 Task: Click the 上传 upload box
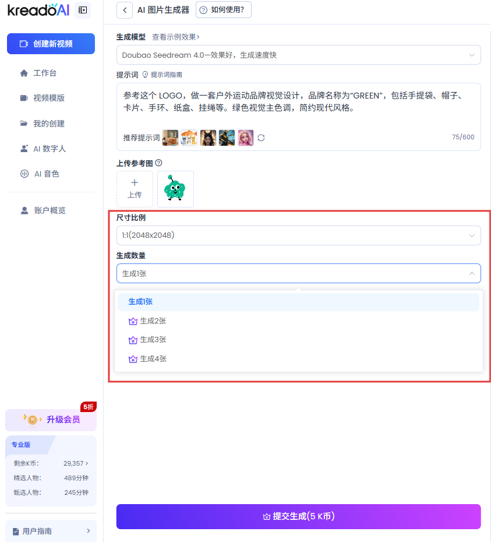tap(135, 189)
